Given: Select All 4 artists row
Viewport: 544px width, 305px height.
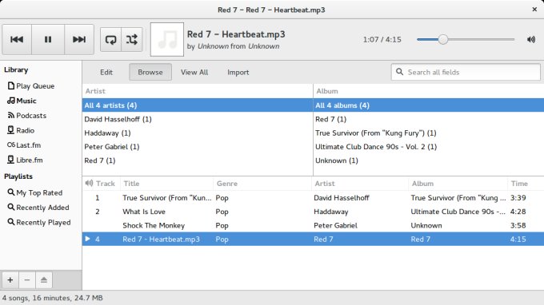Looking at the screenshot, I should (198, 105).
